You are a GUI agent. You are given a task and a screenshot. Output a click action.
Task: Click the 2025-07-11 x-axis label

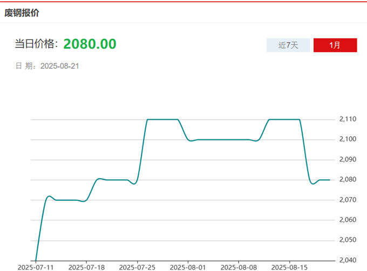35,267
